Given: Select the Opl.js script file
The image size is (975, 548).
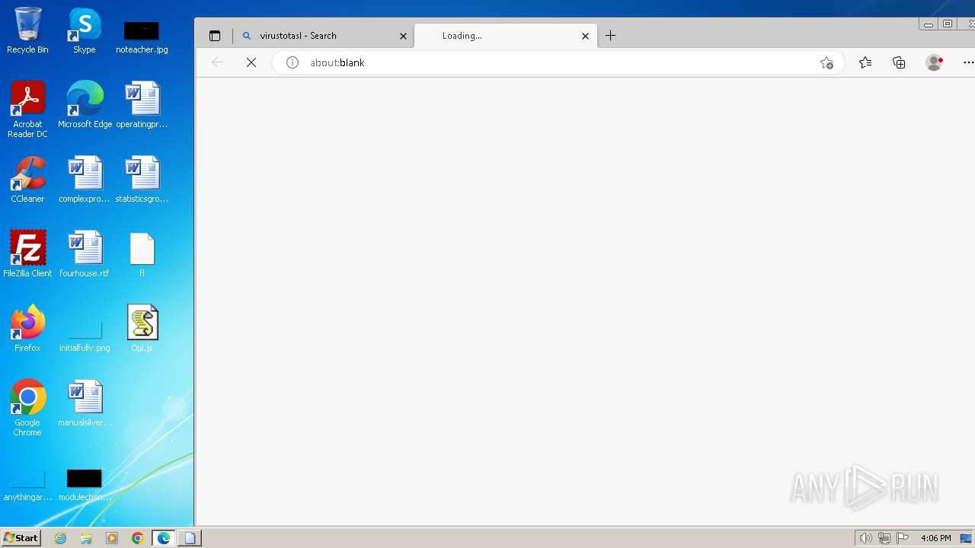Looking at the screenshot, I should point(142,329).
